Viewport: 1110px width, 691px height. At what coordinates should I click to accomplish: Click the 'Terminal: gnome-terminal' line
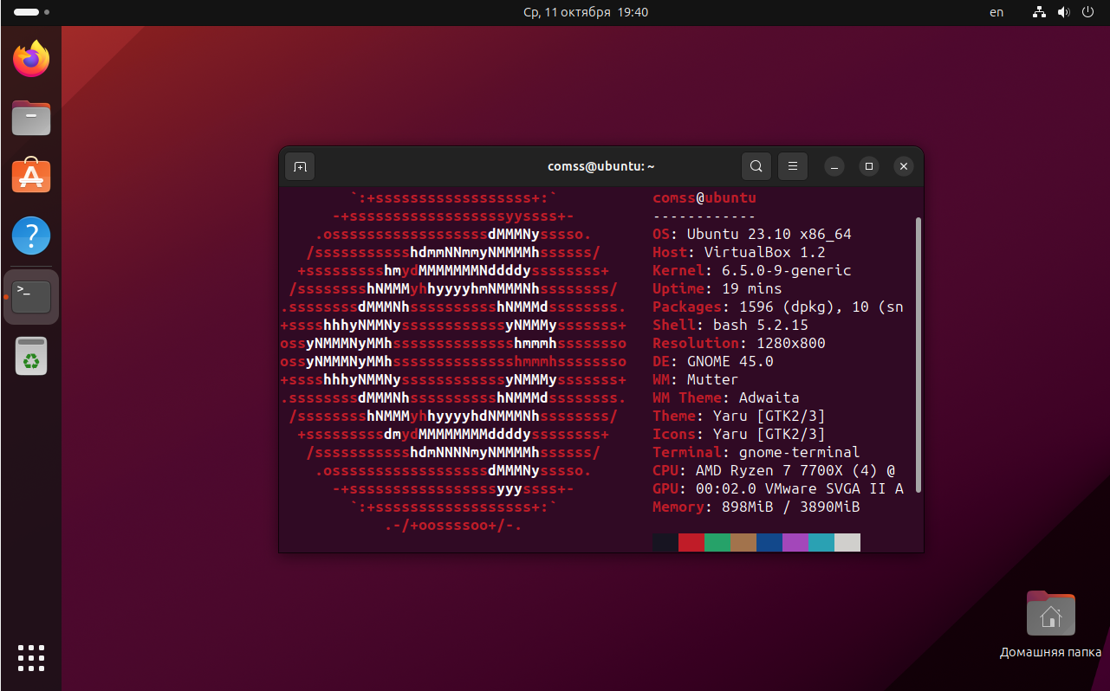756,452
